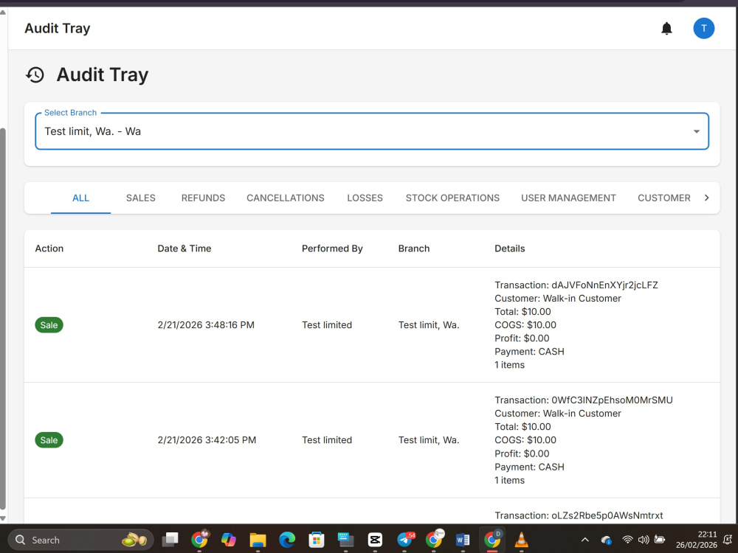This screenshot has width=738, height=553.
Task: Select the 2/21/2026 3:42:05 PM timestamp
Action: point(207,440)
